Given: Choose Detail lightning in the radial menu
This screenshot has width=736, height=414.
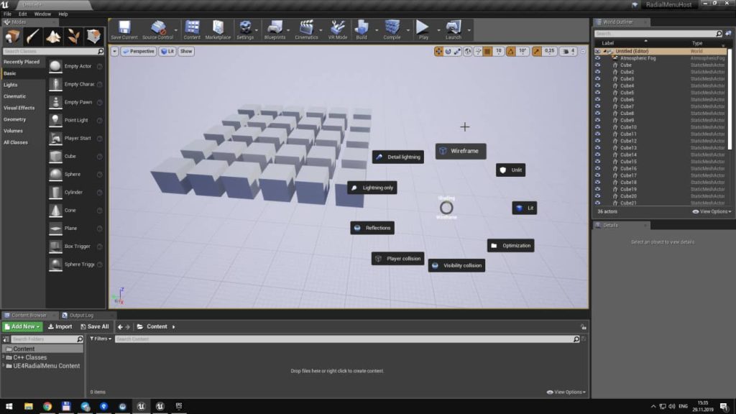Looking at the screenshot, I should (x=398, y=157).
